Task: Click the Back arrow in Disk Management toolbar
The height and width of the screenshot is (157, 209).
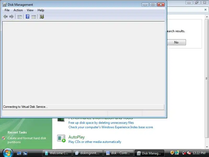Action: (5, 17)
